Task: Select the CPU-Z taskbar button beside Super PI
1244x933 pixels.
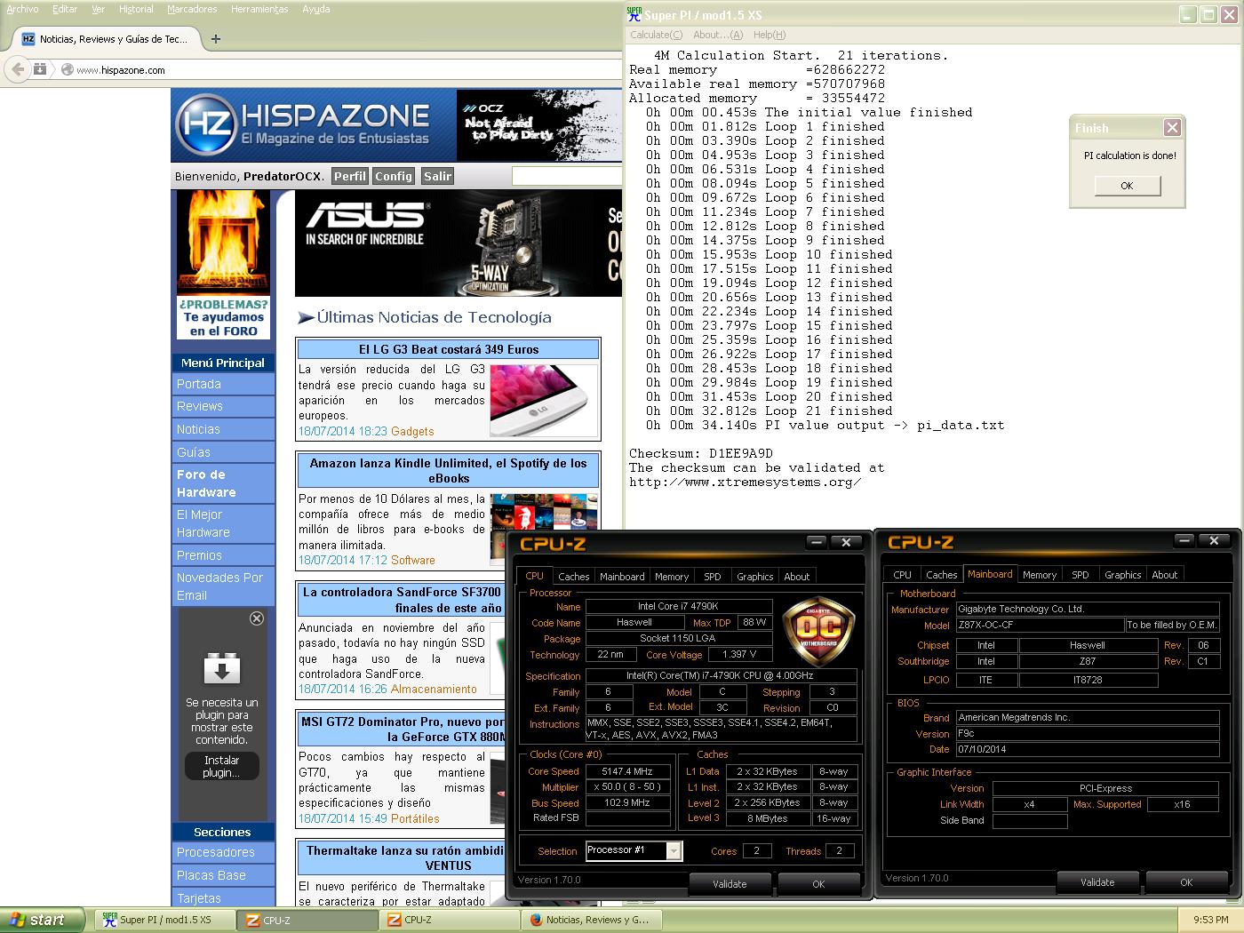Action: click(308, 920)
